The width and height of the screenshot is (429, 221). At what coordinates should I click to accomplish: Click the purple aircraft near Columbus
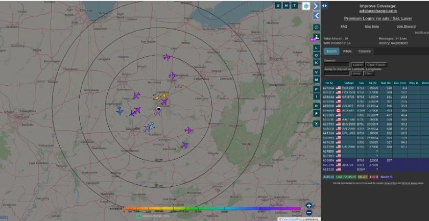(x=173, y=76)
